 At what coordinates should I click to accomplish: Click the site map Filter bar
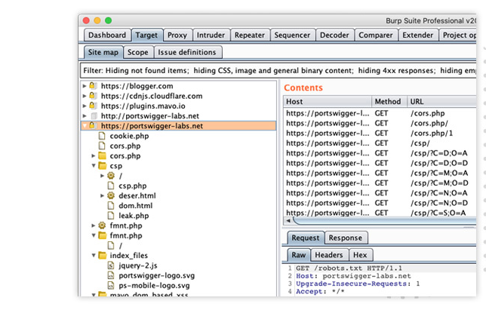[x=278, y=70]
